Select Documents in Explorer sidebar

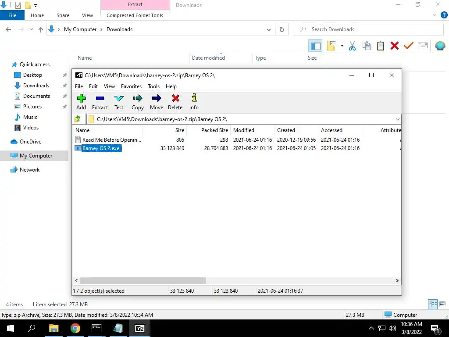(x=36, y=96)
